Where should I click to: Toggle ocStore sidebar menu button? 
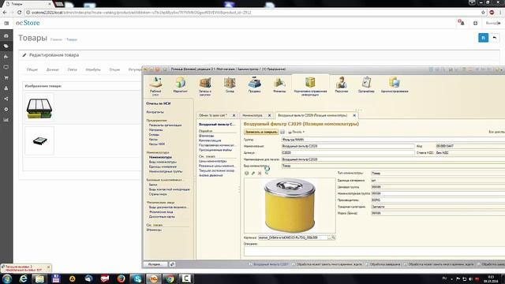click(x=6, y=23)
